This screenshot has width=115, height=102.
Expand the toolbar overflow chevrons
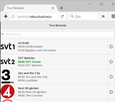(103, 16)
